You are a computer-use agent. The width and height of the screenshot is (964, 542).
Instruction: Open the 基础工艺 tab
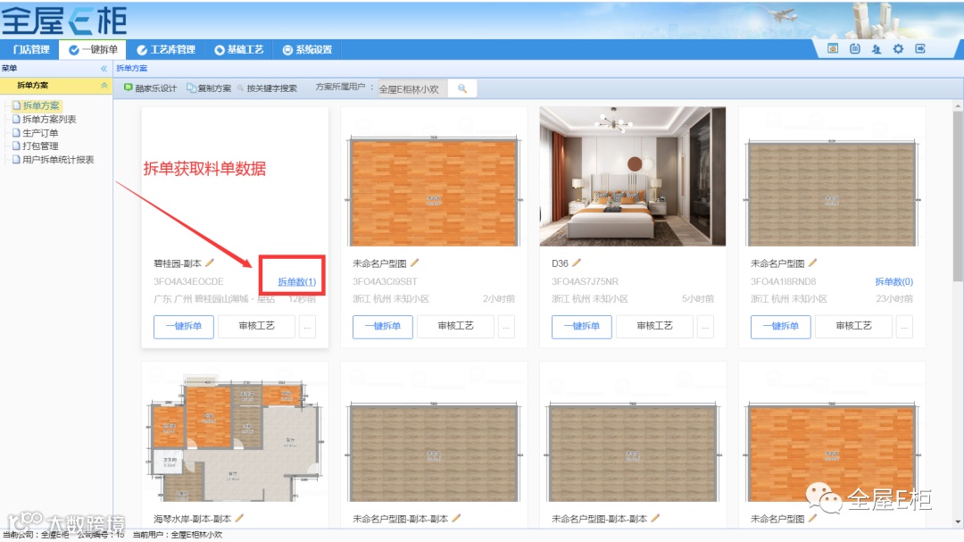tap(239, 50)
